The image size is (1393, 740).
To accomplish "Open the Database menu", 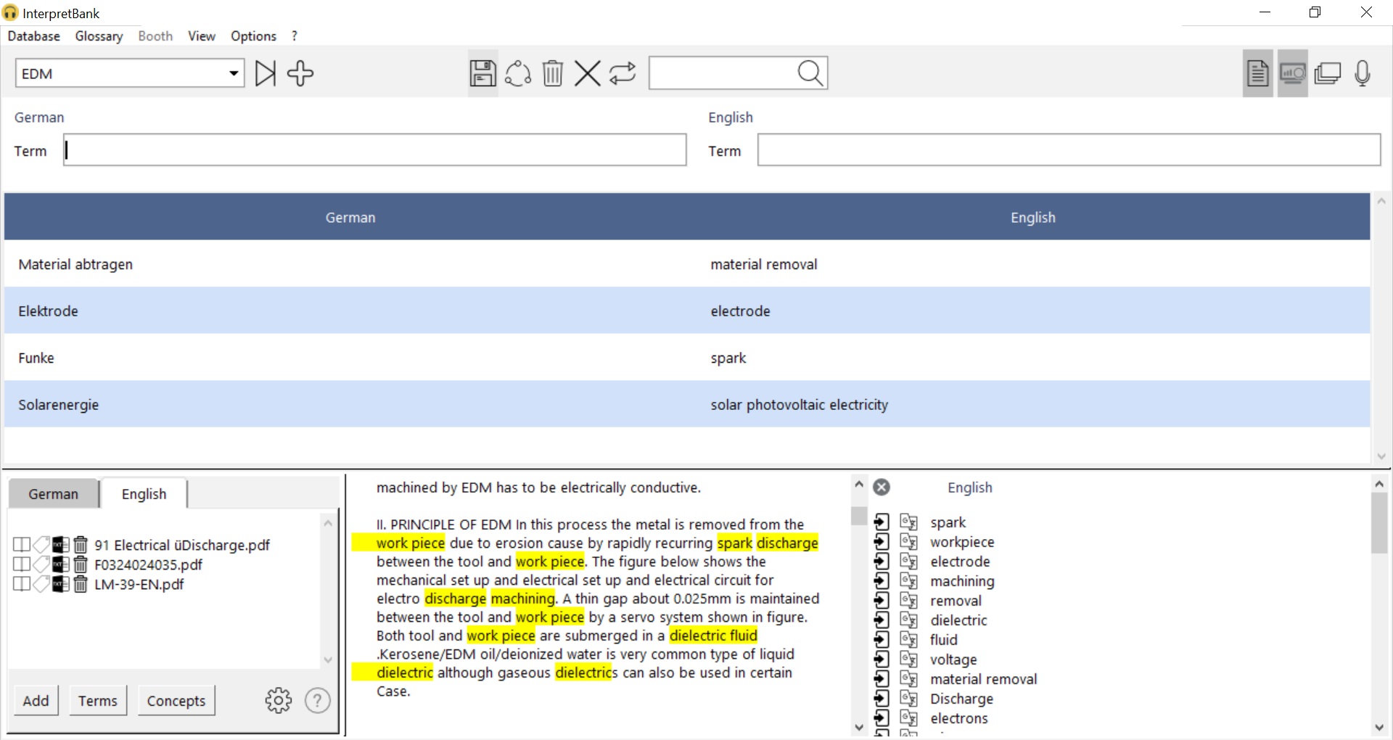I will point(33,36).
